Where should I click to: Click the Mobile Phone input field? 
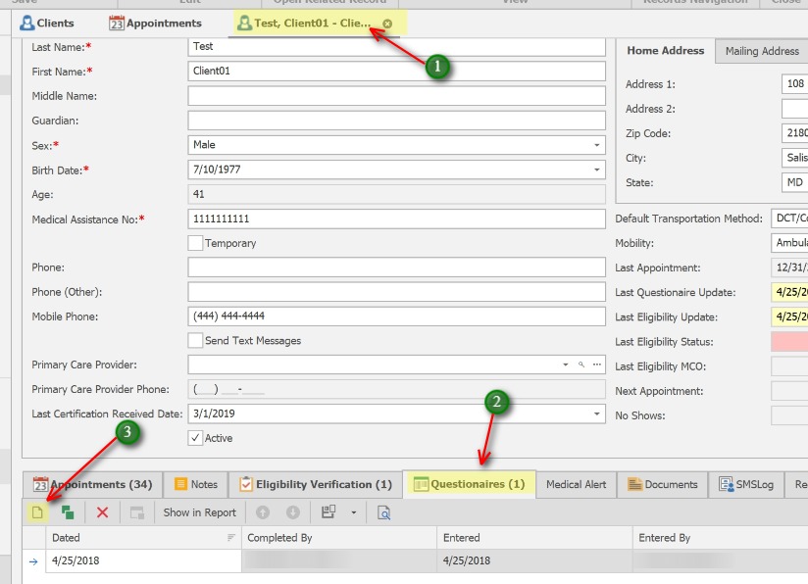[396, 316]
